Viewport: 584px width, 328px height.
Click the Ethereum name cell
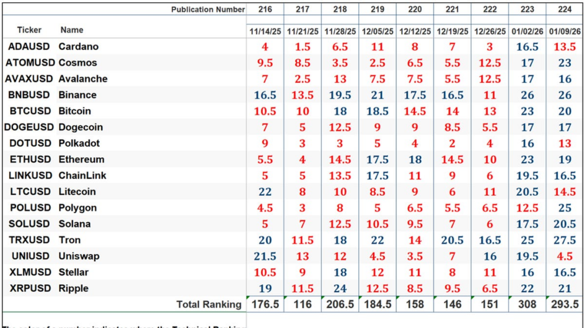click(x=81, y=159)
